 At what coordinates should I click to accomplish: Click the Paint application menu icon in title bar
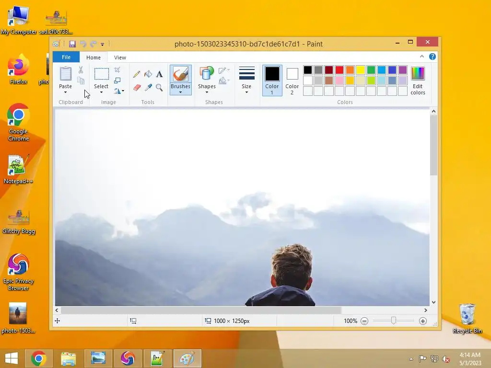point(57,44)
